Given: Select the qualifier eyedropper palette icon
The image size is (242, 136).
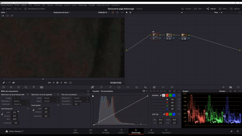Looking at the screenshot, I should click(110, 87).
